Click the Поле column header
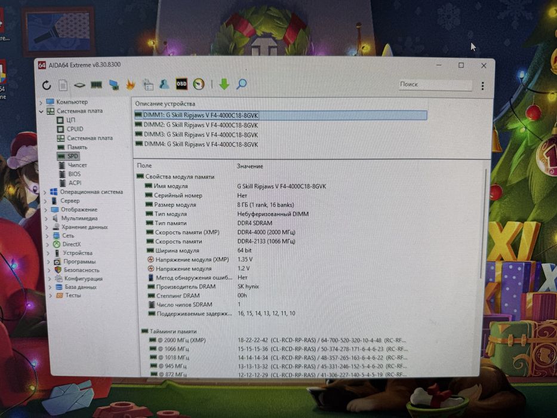Image resolution: width=557 pixels, height=418 pixels. (144, 165)
